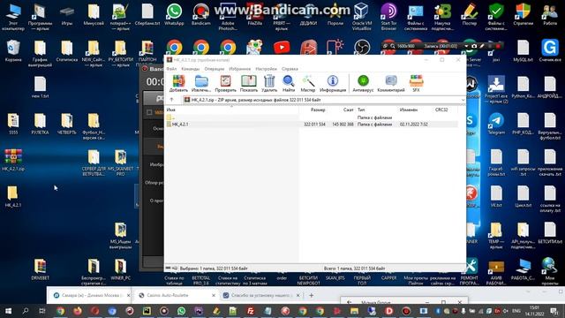This screenshot has width=565, height=318.
Task: Click the SFX toolbar icon
Action: tap(416, 84)
